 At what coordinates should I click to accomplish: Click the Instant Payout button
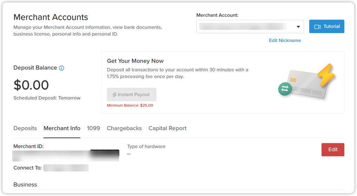pos(132,94)
